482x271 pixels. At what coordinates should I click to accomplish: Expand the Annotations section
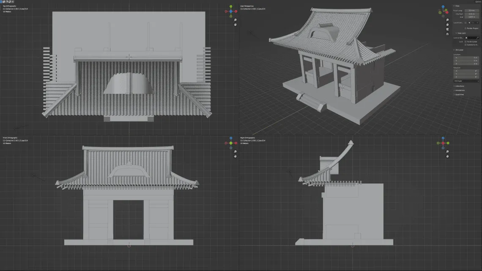point(461,90)
